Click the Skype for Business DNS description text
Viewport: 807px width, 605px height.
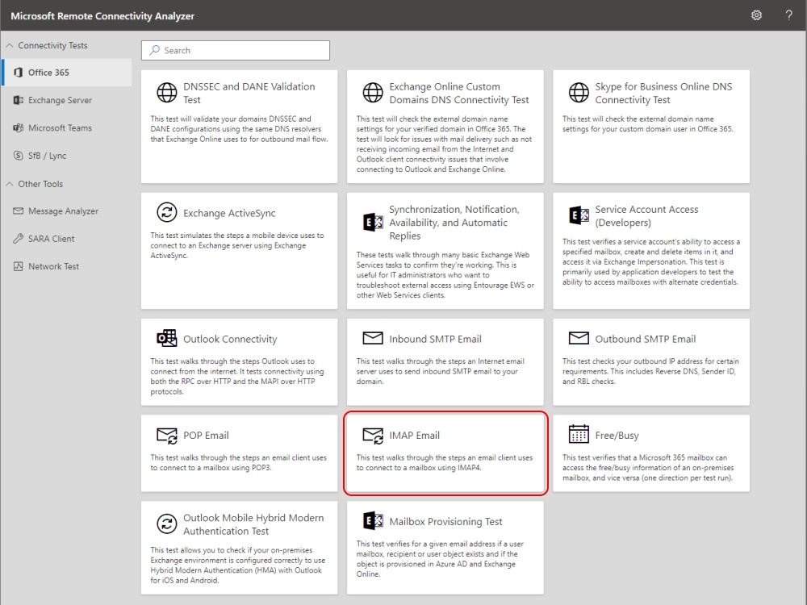647,124
